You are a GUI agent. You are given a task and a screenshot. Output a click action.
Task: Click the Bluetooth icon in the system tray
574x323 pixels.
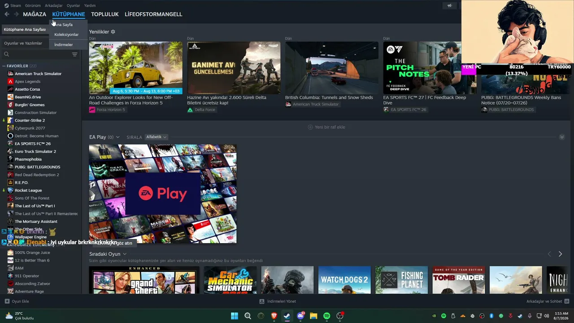[491, 316]
